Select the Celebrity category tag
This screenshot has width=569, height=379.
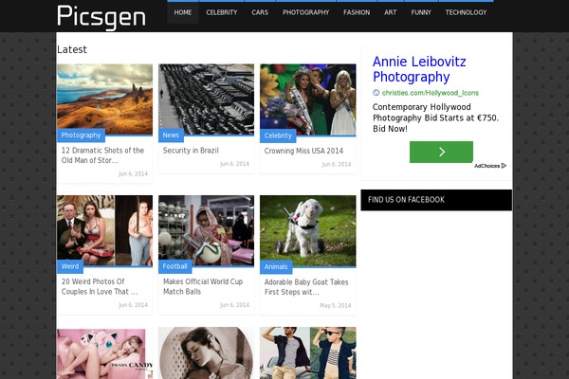(x=278, y=135)
